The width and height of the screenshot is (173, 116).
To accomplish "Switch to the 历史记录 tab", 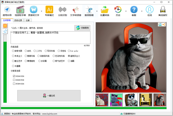I will (18, 20).
